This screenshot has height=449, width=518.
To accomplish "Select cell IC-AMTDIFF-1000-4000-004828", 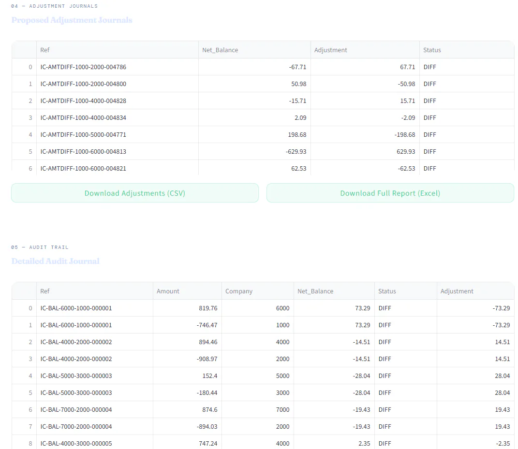I will click(117, 101).
